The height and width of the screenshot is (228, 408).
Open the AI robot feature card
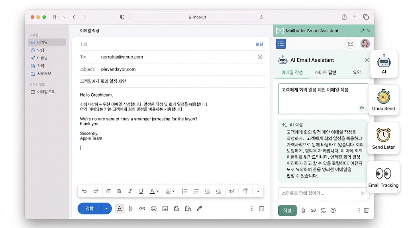click(384, 64)
